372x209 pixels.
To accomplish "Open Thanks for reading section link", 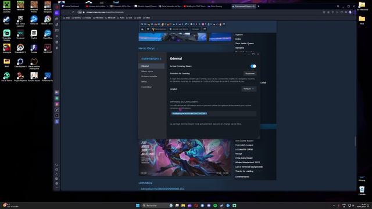I will pyautogui.click(x=244, y=171).
